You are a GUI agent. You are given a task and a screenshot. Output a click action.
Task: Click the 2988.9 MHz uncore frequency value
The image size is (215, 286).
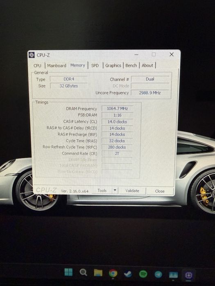[x=150, y=93]
